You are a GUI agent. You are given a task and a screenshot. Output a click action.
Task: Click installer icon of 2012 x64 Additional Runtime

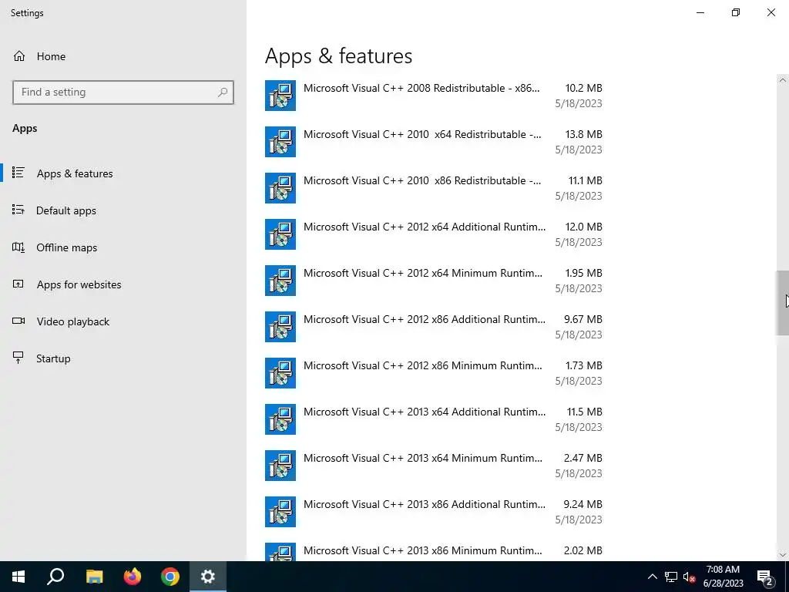point(280,234)
